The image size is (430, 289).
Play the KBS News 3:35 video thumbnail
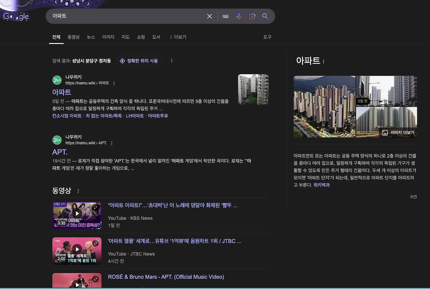click(77, 215)
